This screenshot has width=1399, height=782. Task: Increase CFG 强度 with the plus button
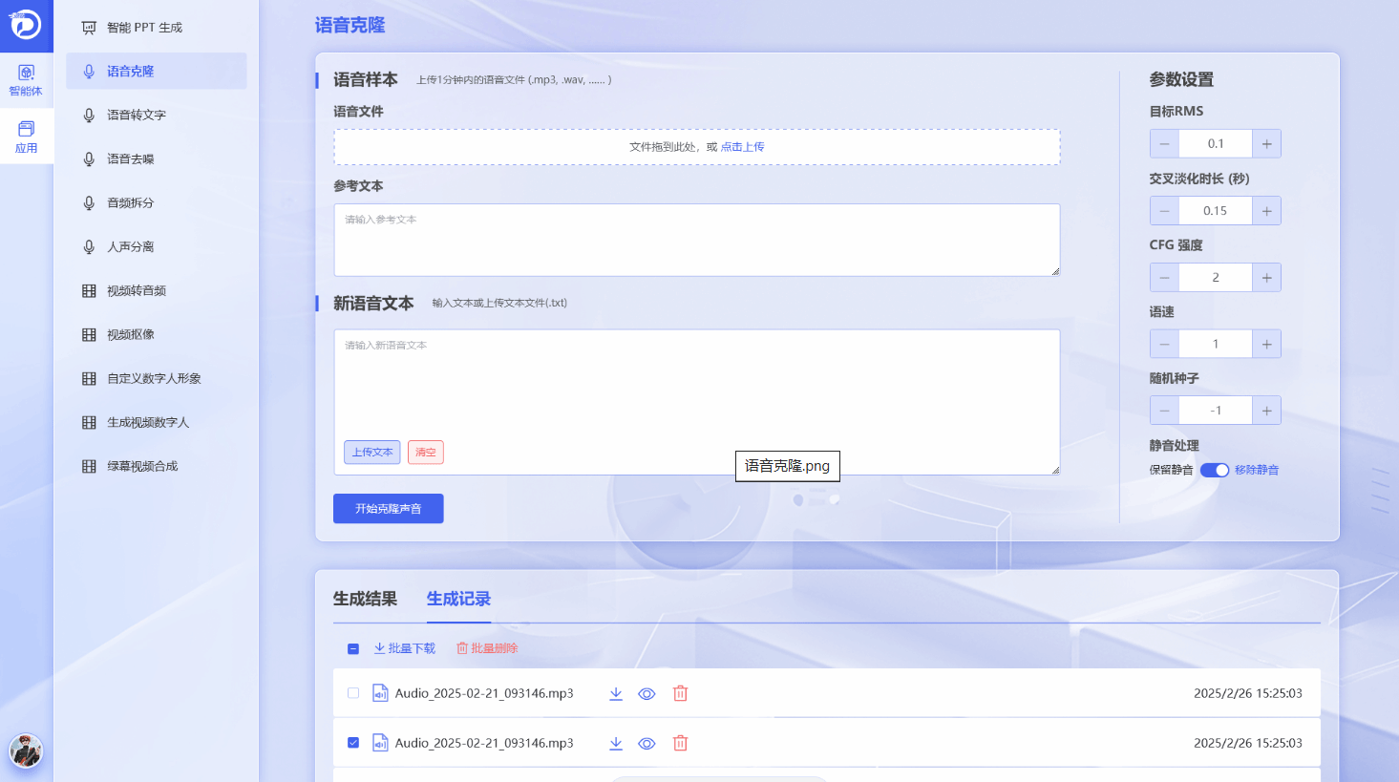1267,278
